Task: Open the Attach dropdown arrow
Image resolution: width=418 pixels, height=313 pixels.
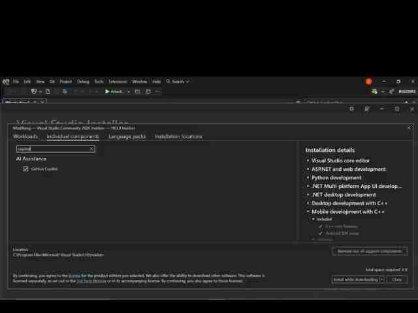Action: point(129,91)
